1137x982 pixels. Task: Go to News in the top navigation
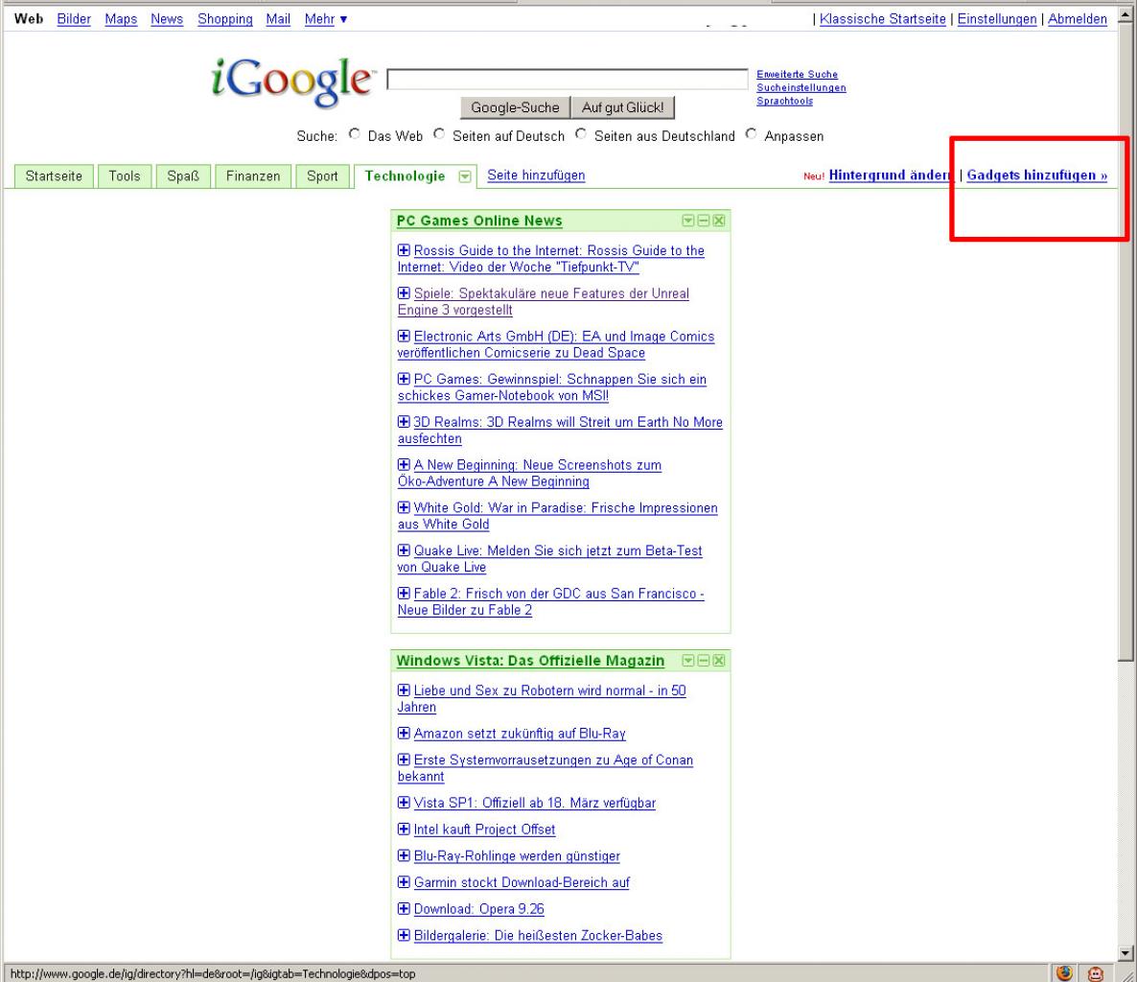167,19
